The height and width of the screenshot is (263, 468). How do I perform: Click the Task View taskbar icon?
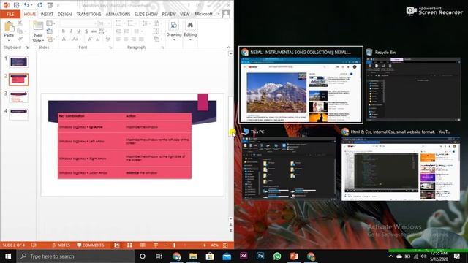pos(159,256)
